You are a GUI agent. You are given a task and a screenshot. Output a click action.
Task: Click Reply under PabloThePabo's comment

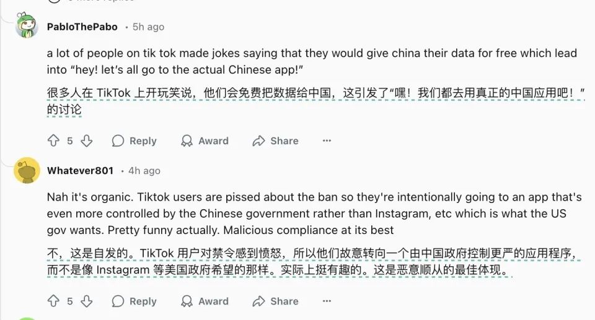tap(134, 141)
